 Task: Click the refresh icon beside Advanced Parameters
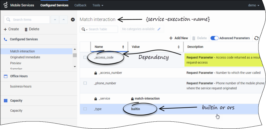point(256,38)
